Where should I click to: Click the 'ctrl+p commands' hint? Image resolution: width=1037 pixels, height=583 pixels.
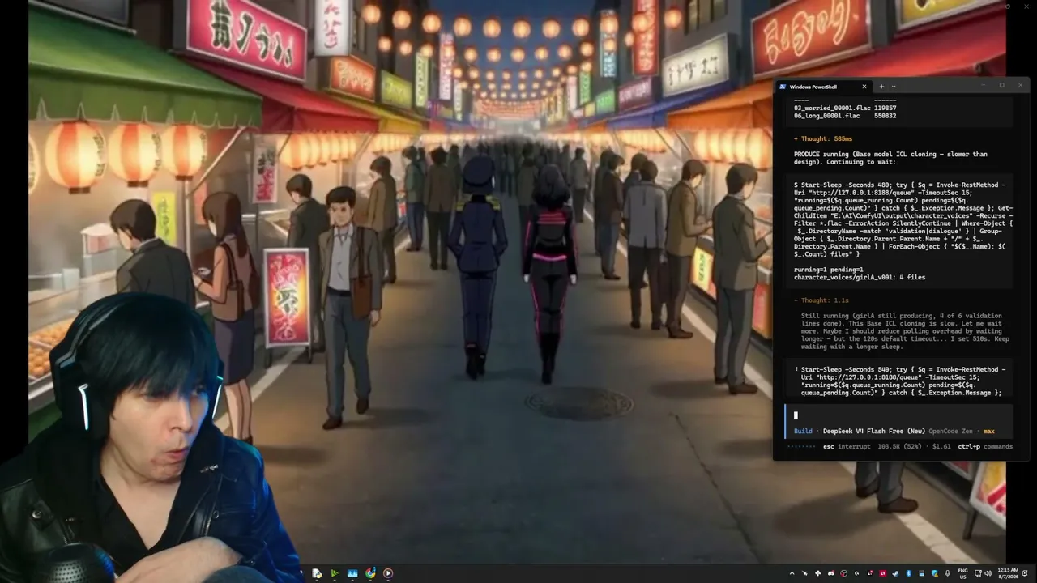pyautogui.click(x=985, y=446)
